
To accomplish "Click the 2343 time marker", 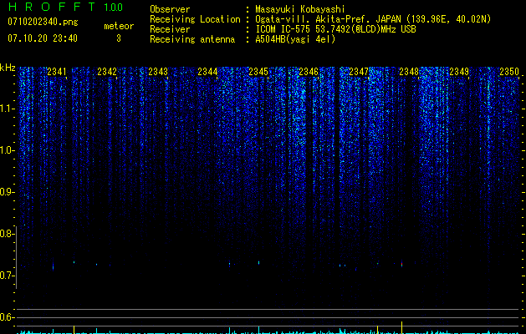I will pyautogui.click(x=158, y=72).
